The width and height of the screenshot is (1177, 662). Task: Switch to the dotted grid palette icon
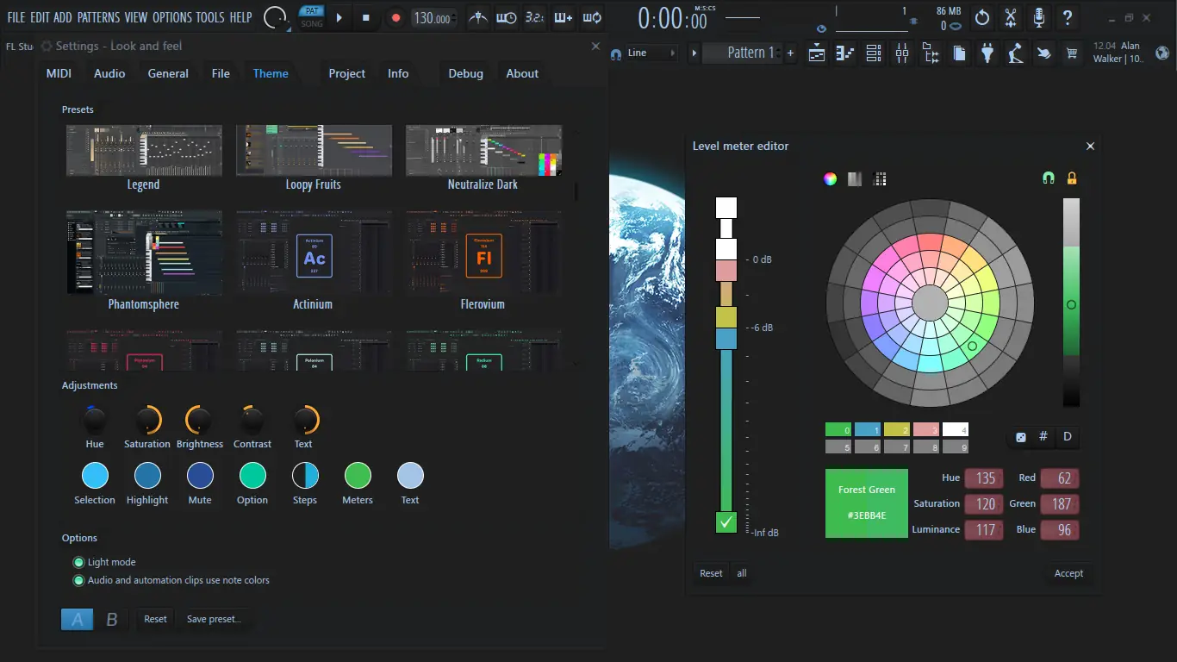pyautogui.click(x=880, y=179)
